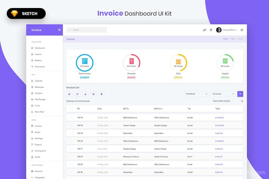269x179 pixels.
Task: Click the Paid yellow invoice circle icon
Action: [178, 63]
